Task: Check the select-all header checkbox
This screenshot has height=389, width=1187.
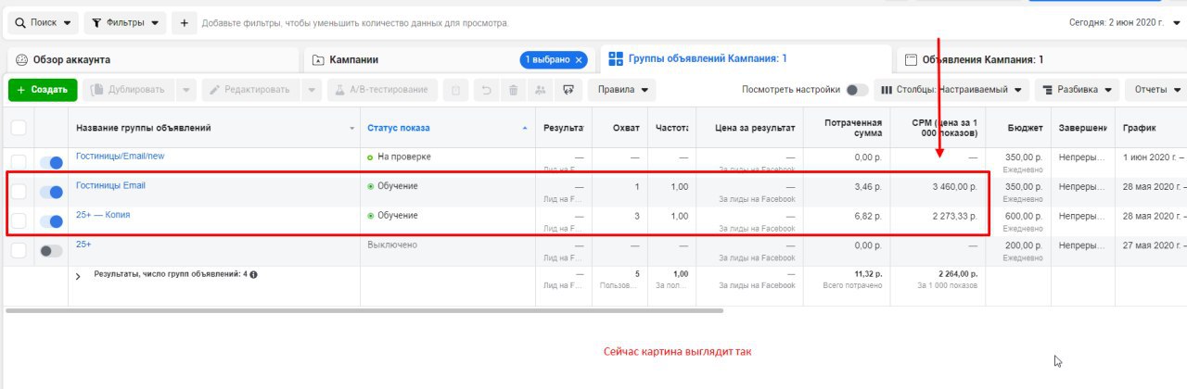Action: (x=19, y=128)
